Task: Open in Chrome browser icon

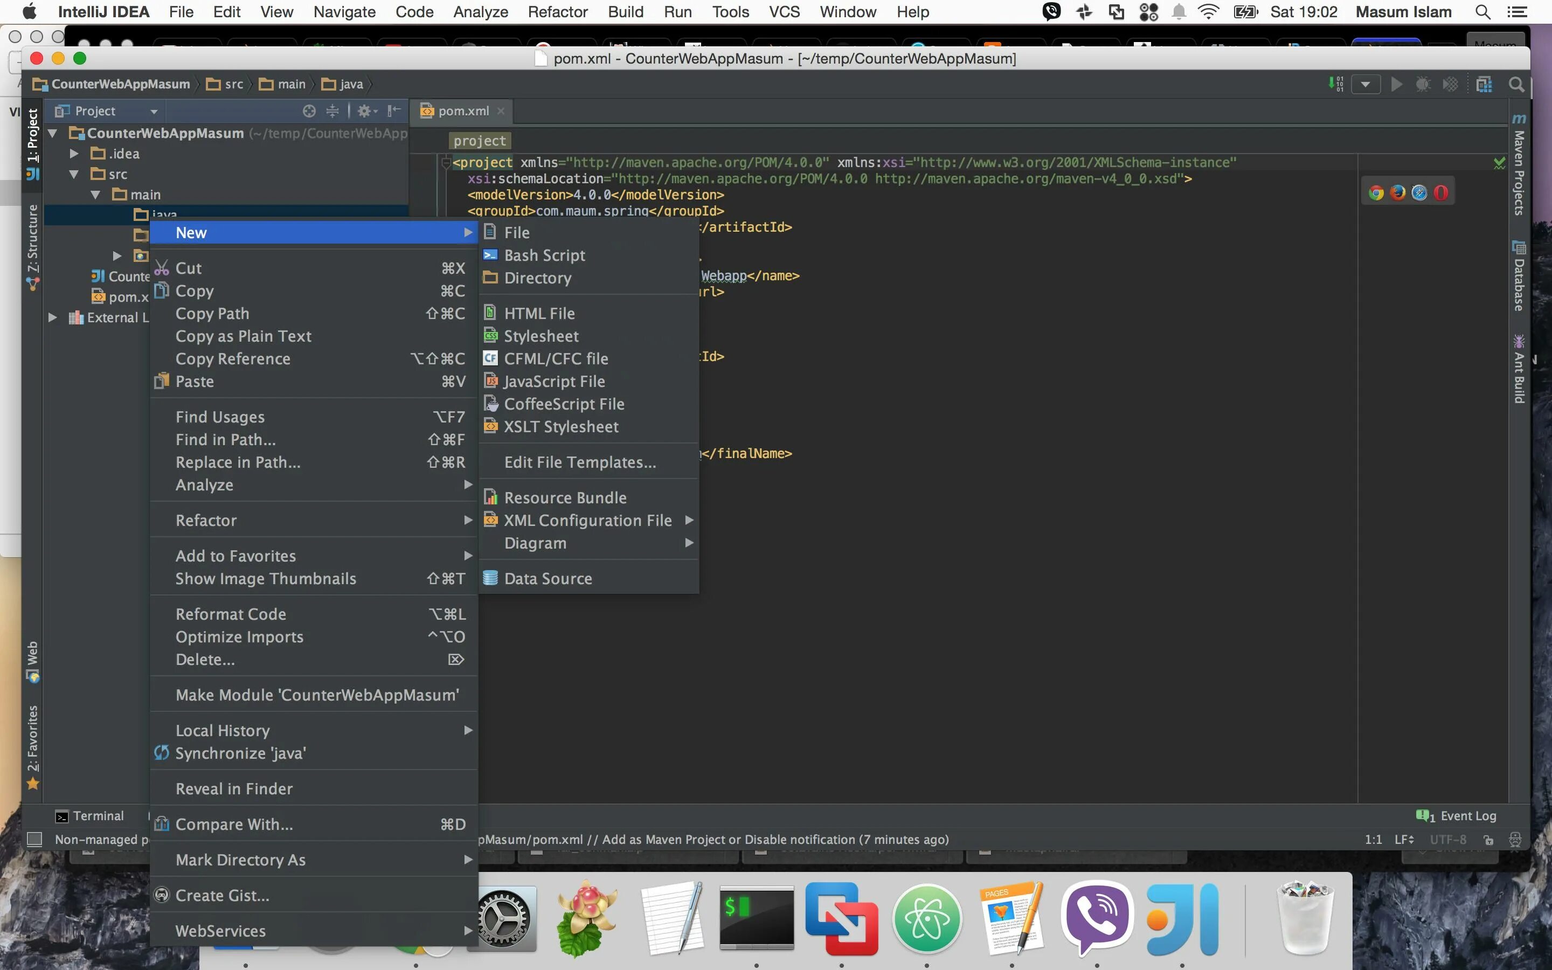Action: coord(1376,193)
